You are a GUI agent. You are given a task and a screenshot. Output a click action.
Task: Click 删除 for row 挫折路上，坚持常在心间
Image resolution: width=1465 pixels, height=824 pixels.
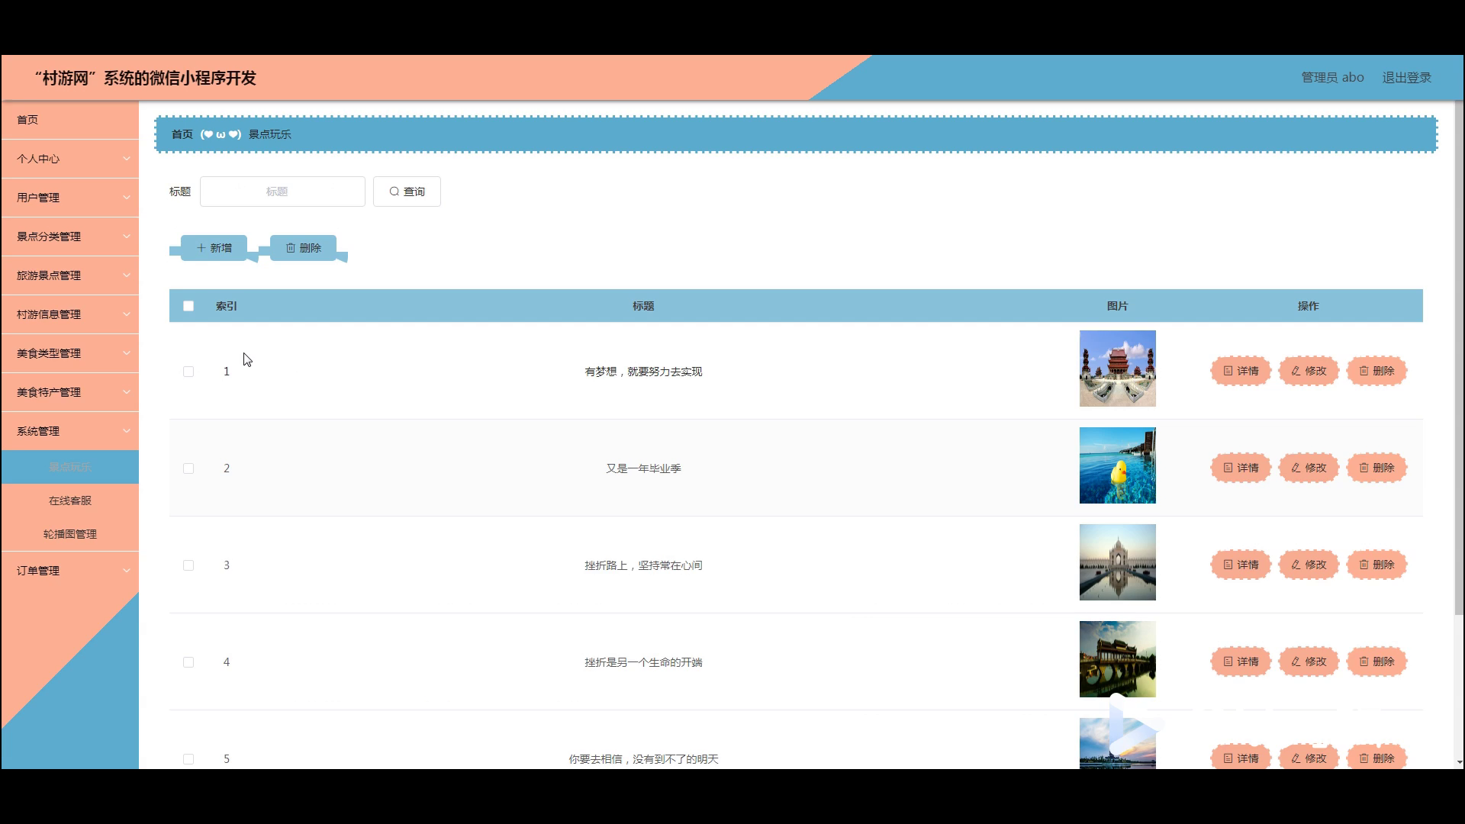1376,565
